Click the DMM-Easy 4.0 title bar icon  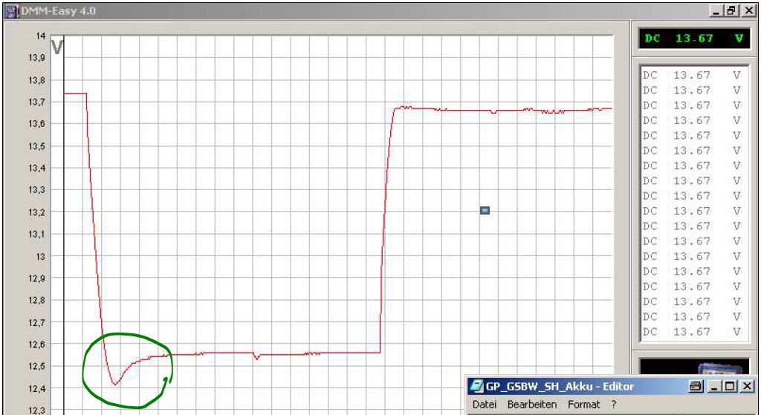click(11, 12)
